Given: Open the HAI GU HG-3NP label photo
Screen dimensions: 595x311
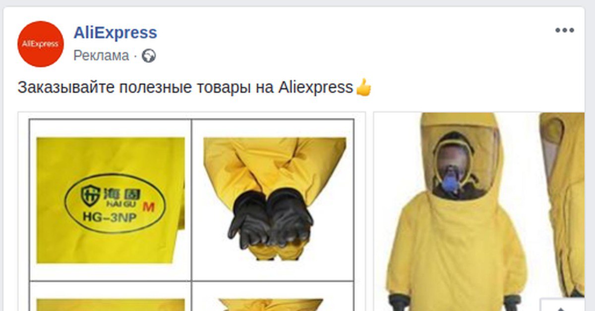Looking at the screenshot, I should [111, 200].
